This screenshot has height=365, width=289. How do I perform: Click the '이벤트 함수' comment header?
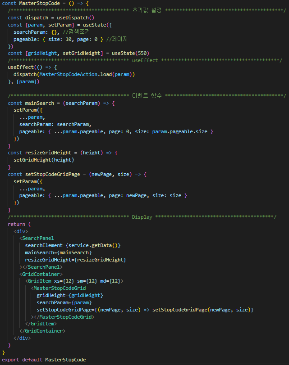[147, 96]
